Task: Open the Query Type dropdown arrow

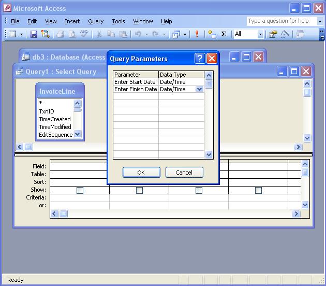Action: [x=185, y=34]
